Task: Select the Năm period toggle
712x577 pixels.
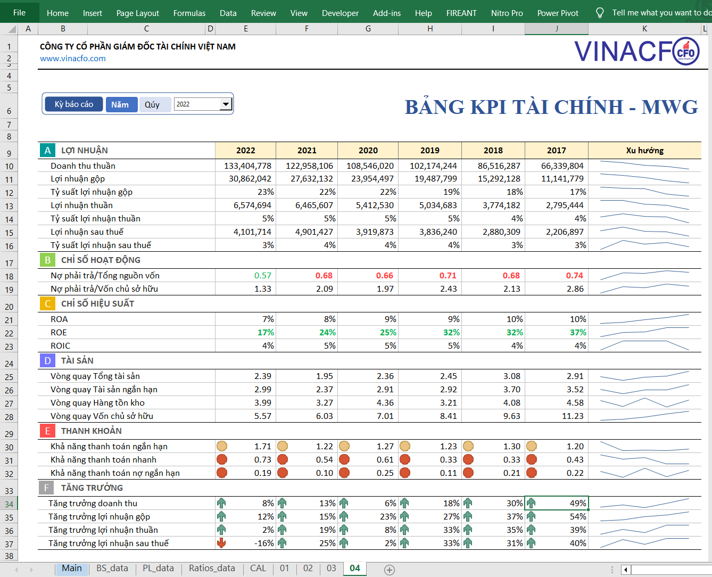Action: [x=120, y=104]
